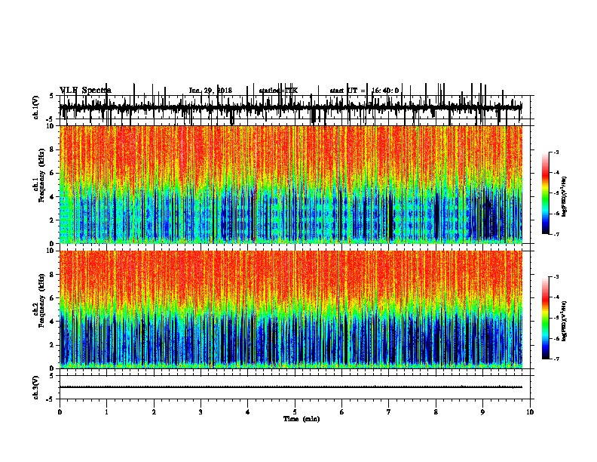Click the "-3" tick on the ch.1 colorbar

click(x=556, y=152)
